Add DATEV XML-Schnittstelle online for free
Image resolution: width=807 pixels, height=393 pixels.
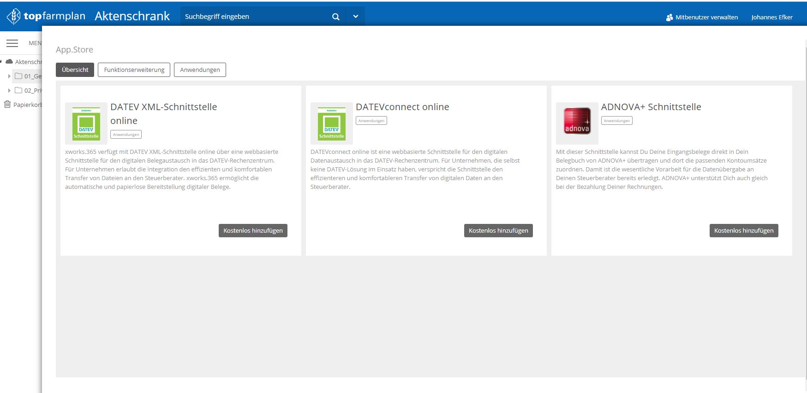click(x=253, y=231)
